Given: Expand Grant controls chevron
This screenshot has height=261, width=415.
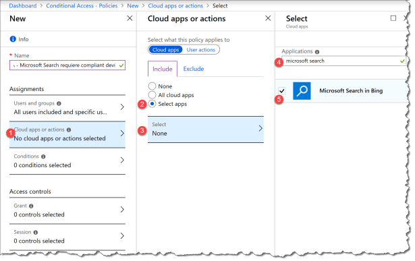Looking at the screenshot, I should [x=122, y=210].
